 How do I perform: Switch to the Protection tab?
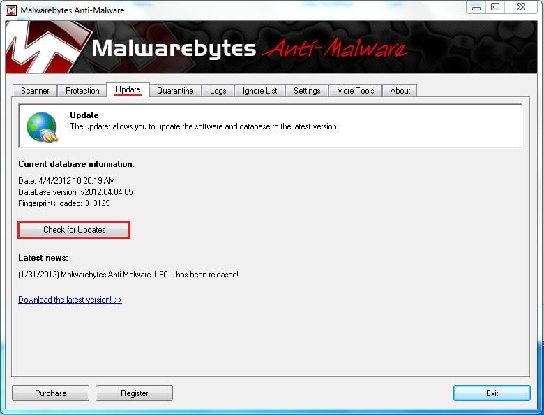point(82,91)
